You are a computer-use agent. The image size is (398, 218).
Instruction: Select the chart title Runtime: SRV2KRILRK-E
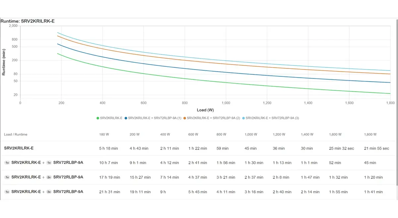tap(28, 21)
